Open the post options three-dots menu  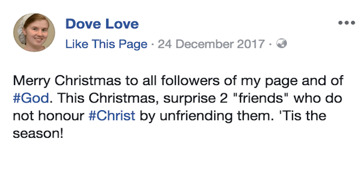click(346, 23)
